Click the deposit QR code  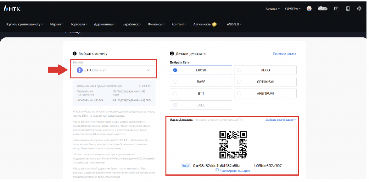pyautogui.click(x=233, y=145)
